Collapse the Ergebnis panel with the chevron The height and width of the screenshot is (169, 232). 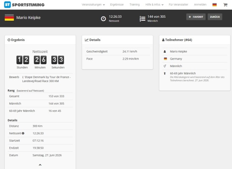pos(40,165)
